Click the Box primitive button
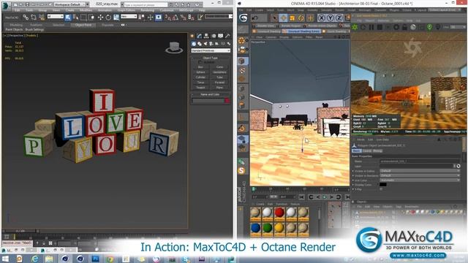Screen dimensions: 468x263 click(x=200, y=67)
